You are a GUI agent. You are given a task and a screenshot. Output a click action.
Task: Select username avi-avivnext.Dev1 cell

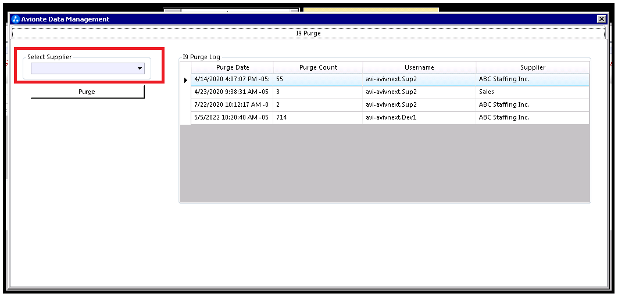[419, 118]
